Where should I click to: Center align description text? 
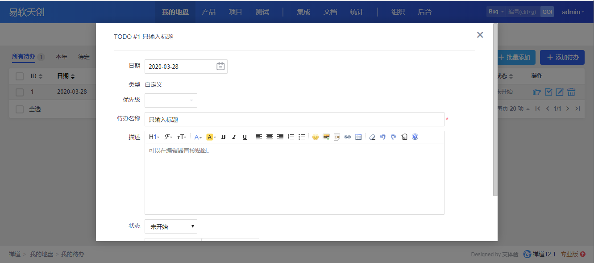click(x=270, y=137)
